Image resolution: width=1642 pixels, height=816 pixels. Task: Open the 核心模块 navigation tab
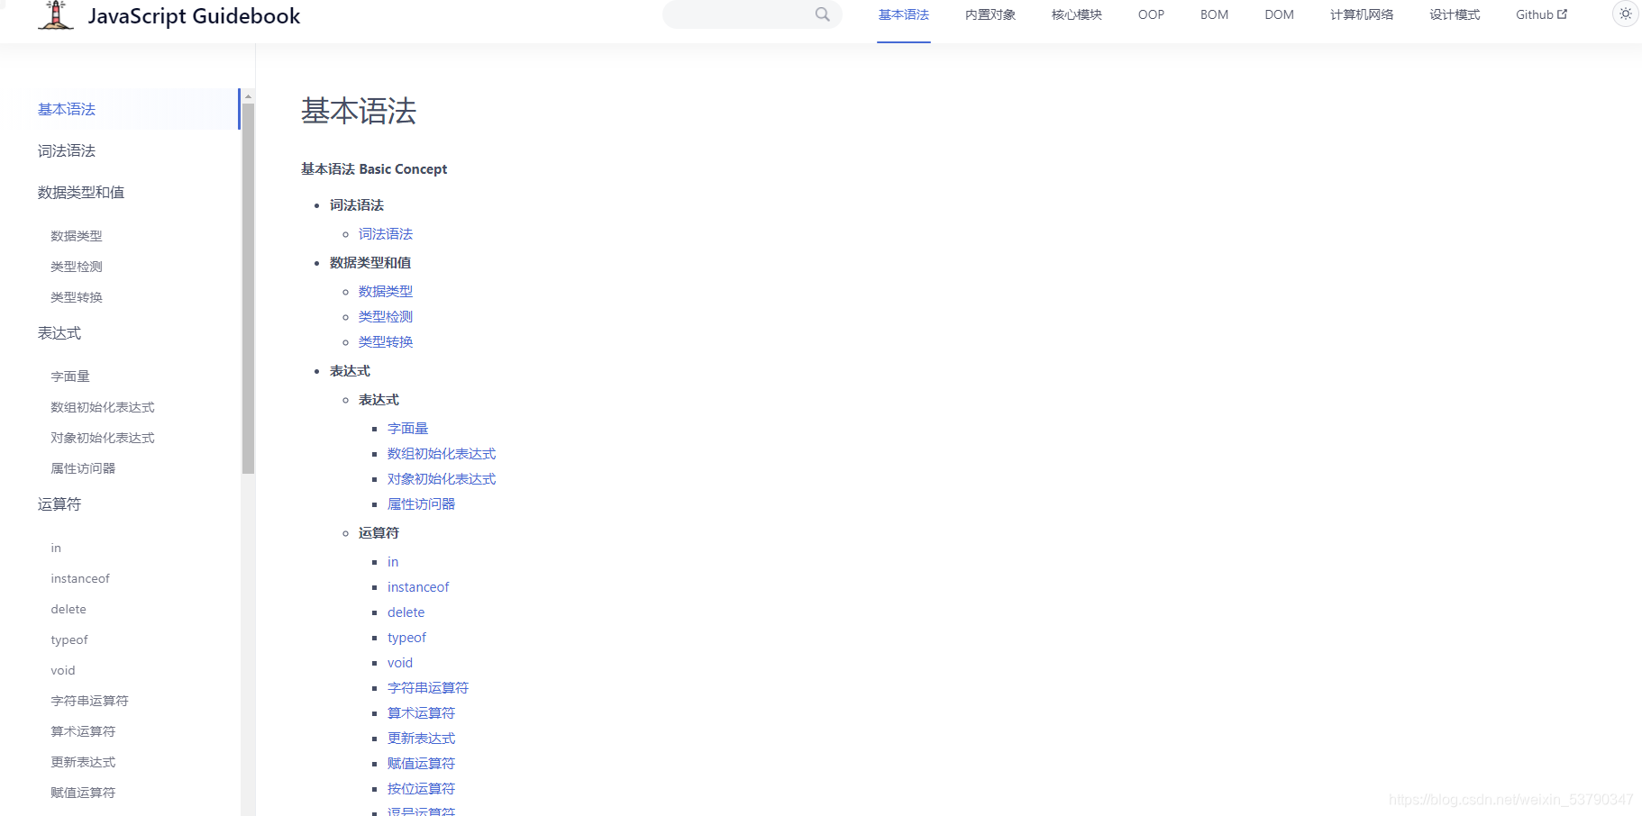pyautogui.click(x=1076, y=14)
